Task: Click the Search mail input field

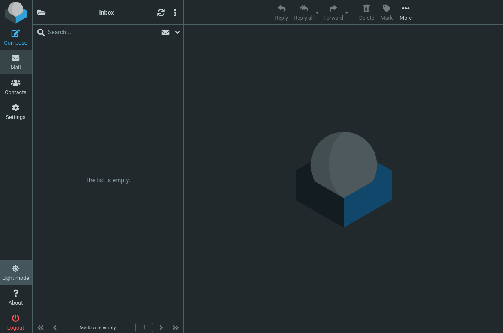Action: coord(101,32)
